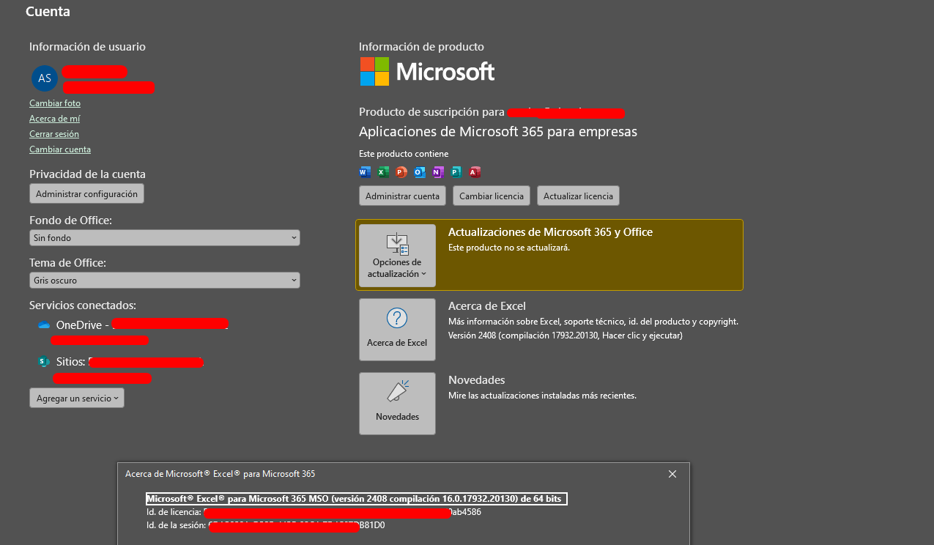Click the OneDrive cloud icon
The width and height of the screenshot is (934, 545).
(x=44, y=325)
